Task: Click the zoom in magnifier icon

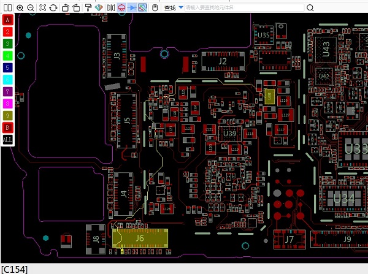Action: pyautogui.click(x=20, y=8)
